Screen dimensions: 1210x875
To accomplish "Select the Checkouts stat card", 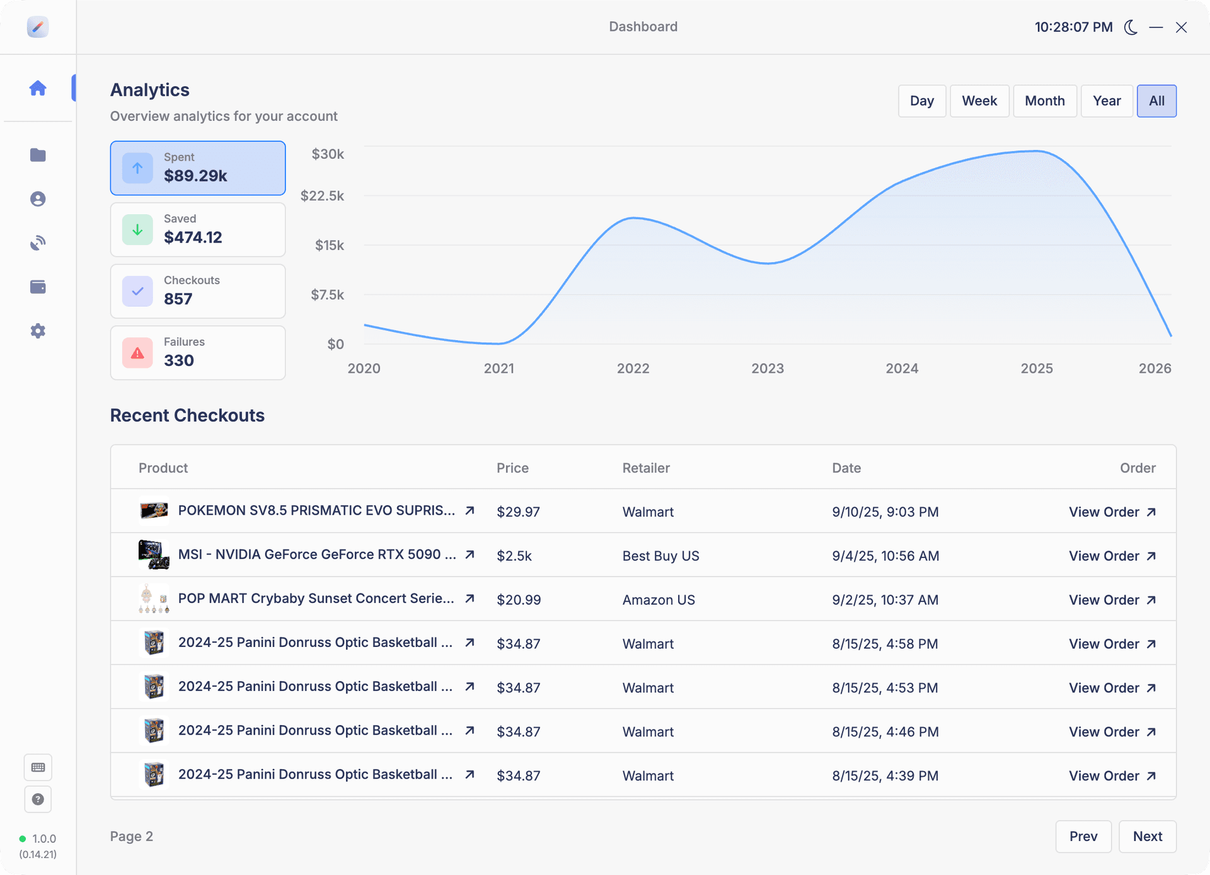I will (198, 291).
